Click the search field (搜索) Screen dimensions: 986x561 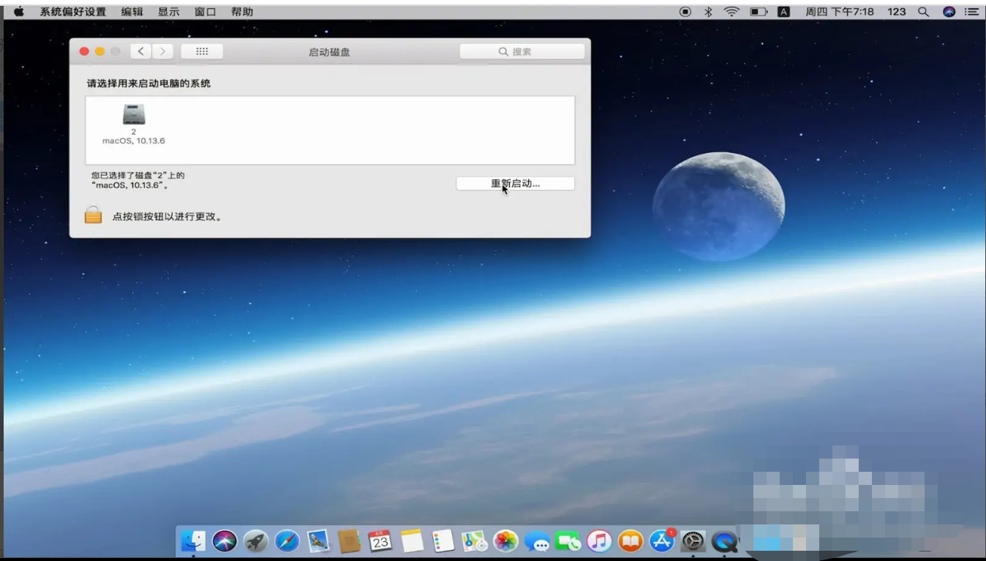click(x=522, y=52)
